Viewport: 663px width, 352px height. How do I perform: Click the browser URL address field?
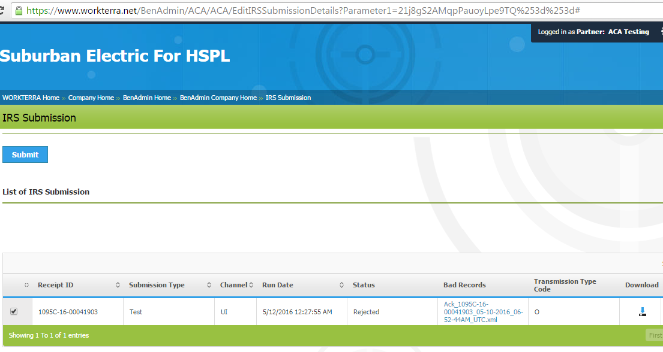point(300,11)
